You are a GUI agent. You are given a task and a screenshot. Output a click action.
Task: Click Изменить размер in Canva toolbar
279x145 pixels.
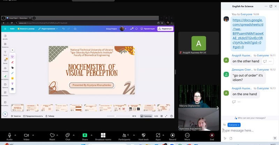[26, 29]
